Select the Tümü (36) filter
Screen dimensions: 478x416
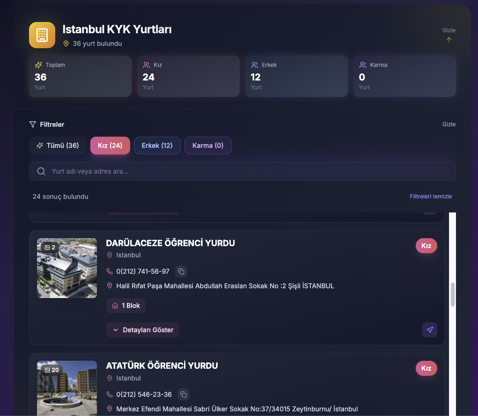[x=58, y=146]
